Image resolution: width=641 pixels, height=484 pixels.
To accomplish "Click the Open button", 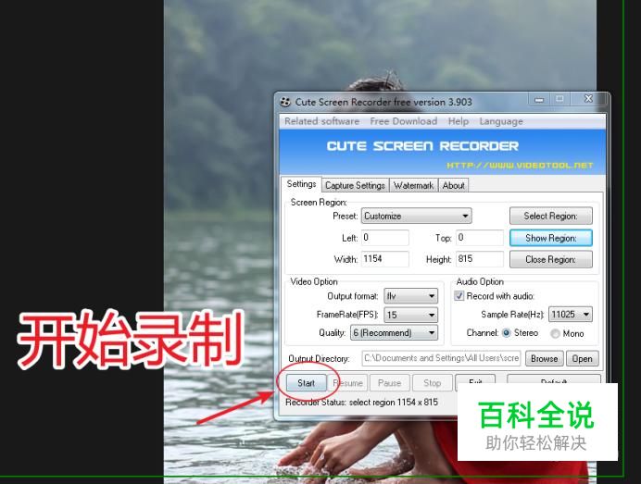I will (x=582, y=359).
